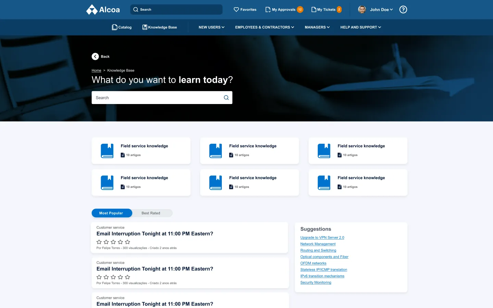
Task: Open the EMPLOYEES & CONTRACTORS dropdown
Action: click(265, 27)
